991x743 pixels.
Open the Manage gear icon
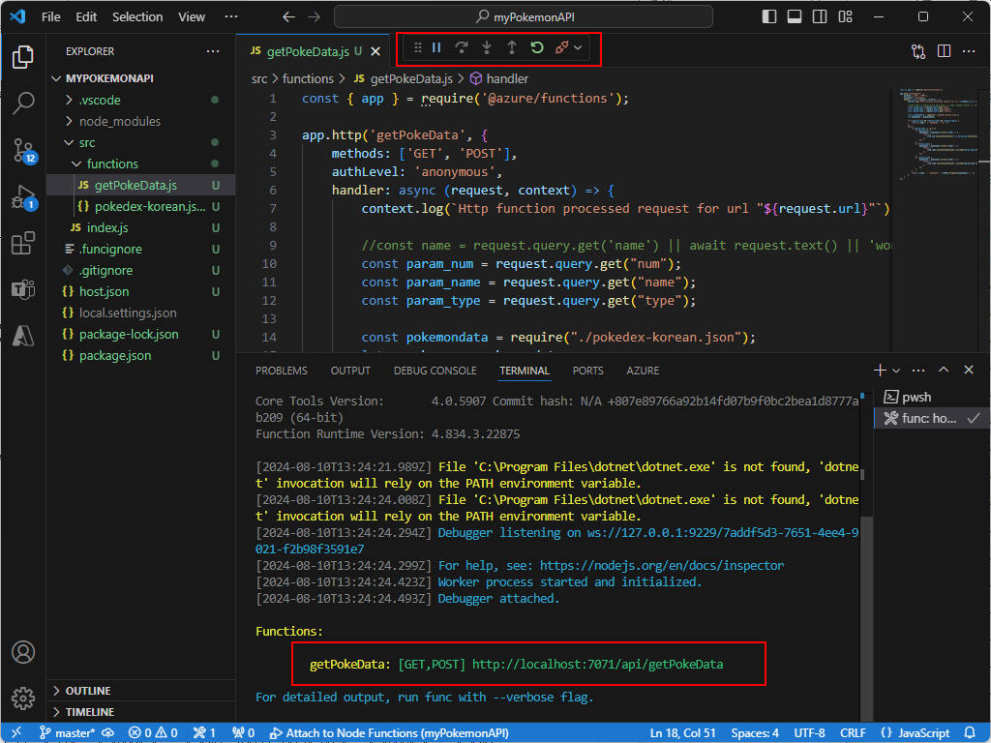click(23, 698)
